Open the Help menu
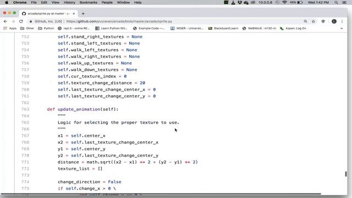Viewport: 352px width, 198px height. click(137, 2)
